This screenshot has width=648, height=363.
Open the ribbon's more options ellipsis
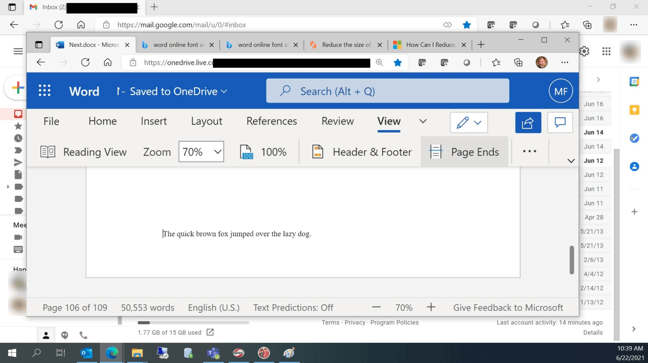click(x=529, y=151)
